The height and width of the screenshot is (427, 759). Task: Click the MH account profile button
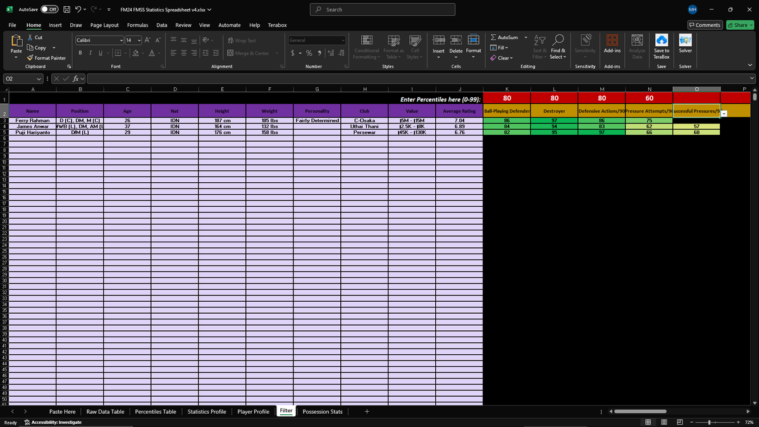(693, 9)
